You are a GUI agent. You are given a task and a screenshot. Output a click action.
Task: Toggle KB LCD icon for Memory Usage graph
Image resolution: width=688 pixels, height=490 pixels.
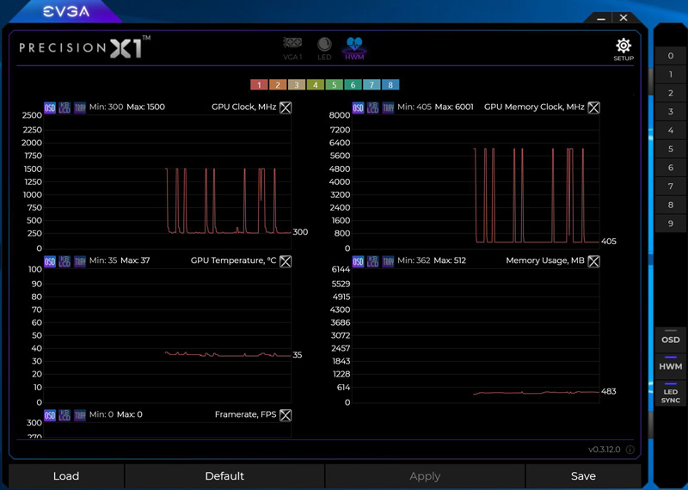[373, 261]
